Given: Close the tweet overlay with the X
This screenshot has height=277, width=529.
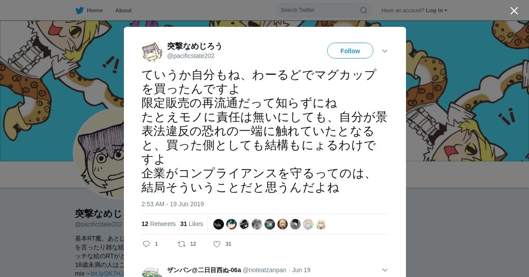Looking at the screenshot, I should [x=514, y=11].
